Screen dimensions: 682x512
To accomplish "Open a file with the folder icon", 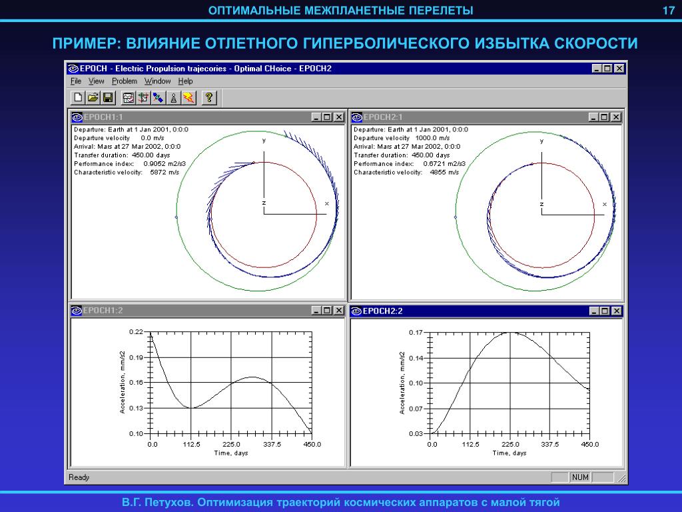I will pos(93,97).
